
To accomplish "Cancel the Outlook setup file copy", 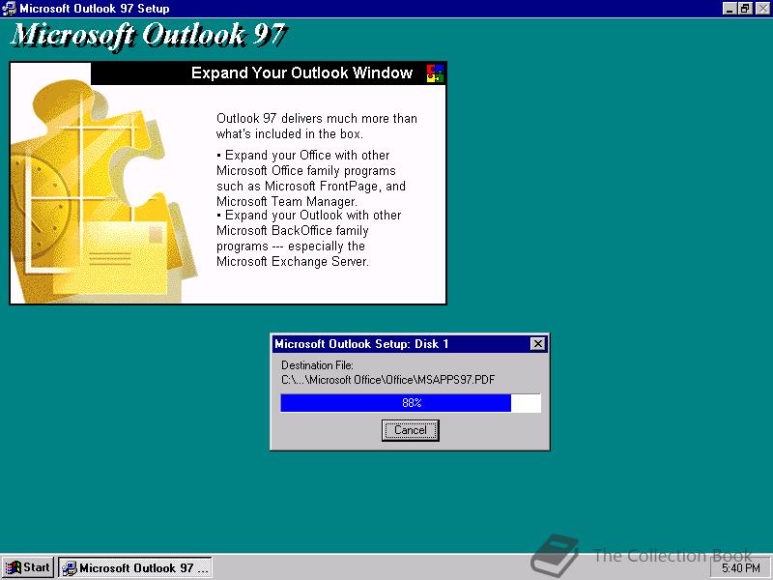I will 410,430.
